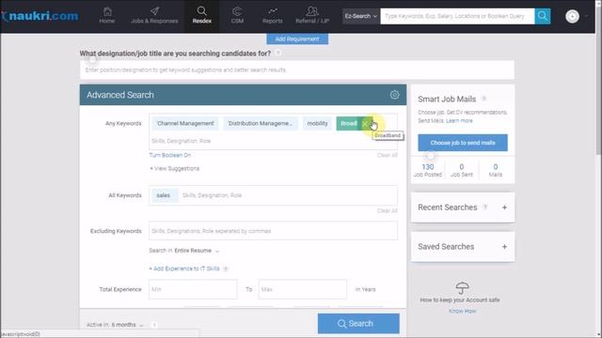The width and height of the screenshot is (602, 338).
Task: Click help icon beside designation question
Action: click(278, 54)
